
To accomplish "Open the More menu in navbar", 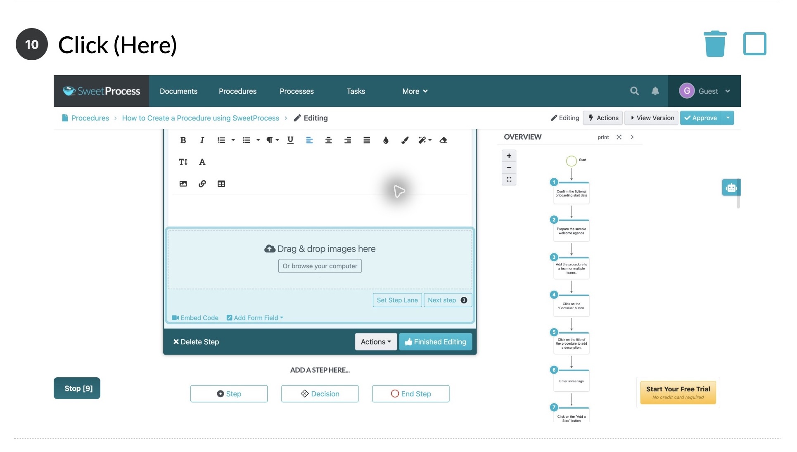I will pyautogui.click(x=415, y=91).
